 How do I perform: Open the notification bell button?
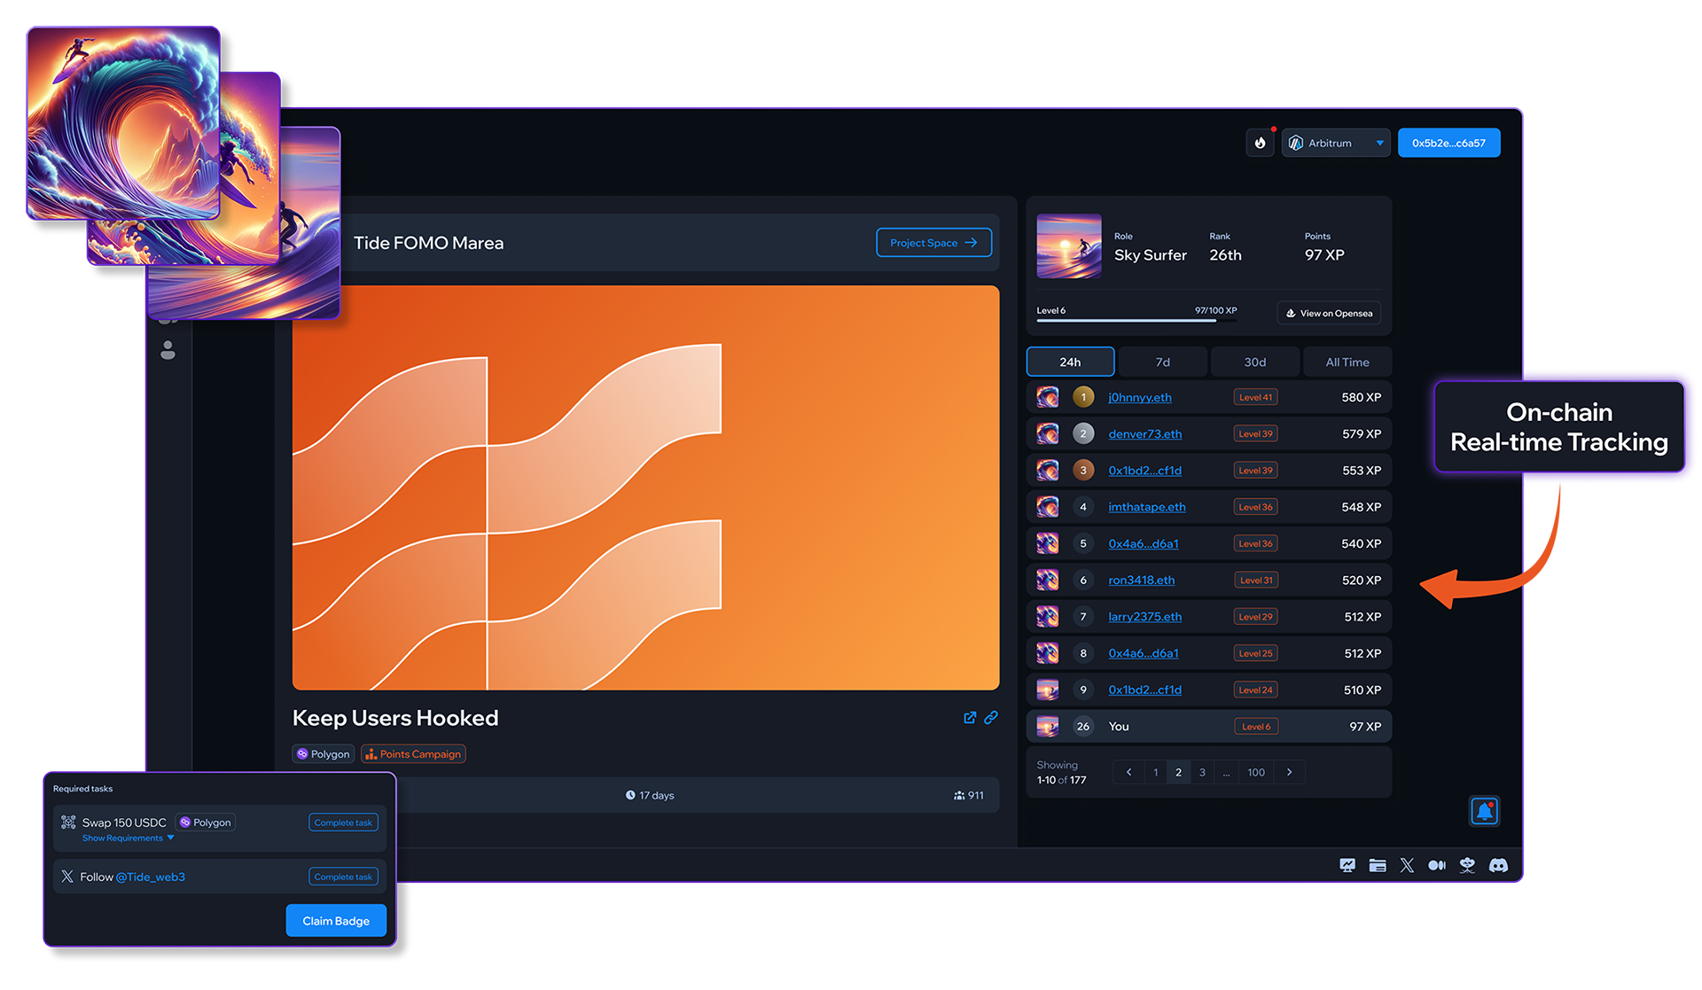click(x=1485, y=811)
